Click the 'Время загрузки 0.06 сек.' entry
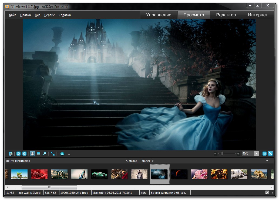 click(x=168, y=193)
